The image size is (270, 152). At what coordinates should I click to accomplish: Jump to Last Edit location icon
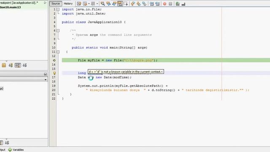79,4
